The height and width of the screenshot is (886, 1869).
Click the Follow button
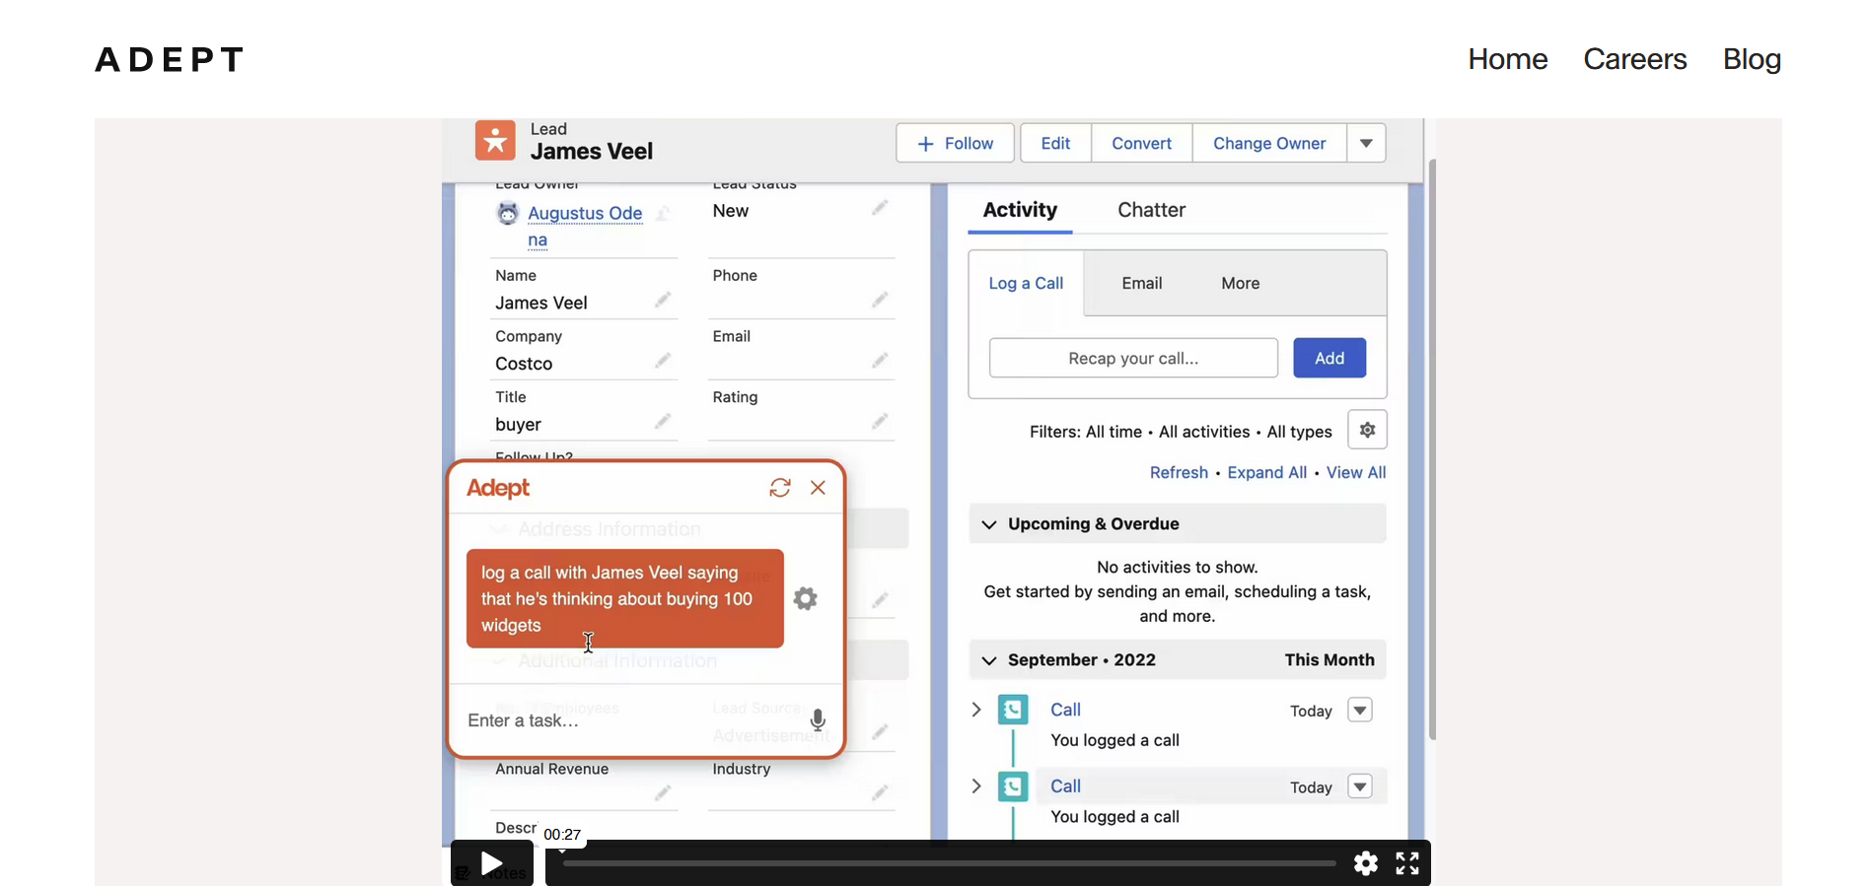pyautogui.click(x=955, y=143)
